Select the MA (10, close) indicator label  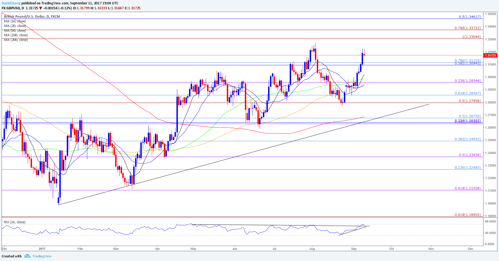[x=15, y=21]
